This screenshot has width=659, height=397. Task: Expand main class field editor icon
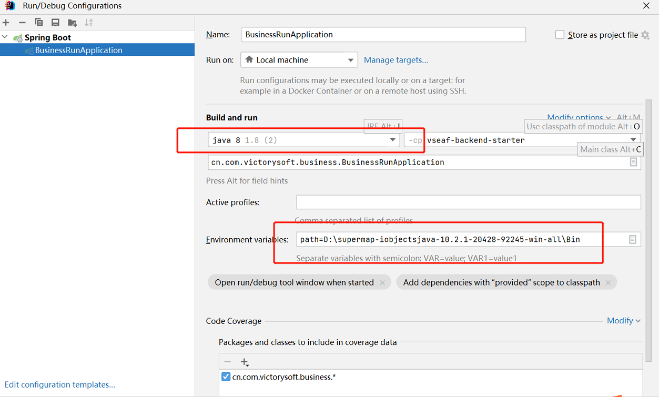(x=633, y=162)
